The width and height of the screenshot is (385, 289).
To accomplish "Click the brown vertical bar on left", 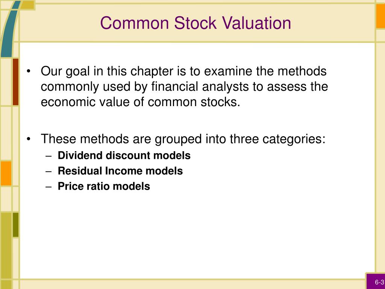I will (15, 82).
